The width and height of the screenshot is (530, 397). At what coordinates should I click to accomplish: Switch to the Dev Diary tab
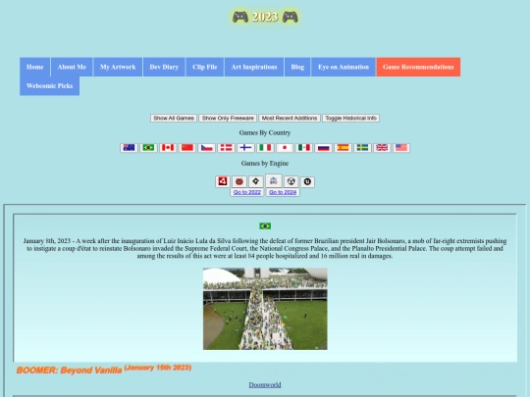click(x=164, y=67)
